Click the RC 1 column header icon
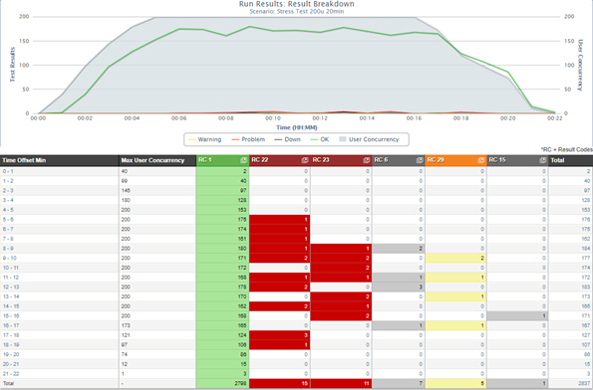This screenshot has width=593, height=390. (x=243, y=160)
